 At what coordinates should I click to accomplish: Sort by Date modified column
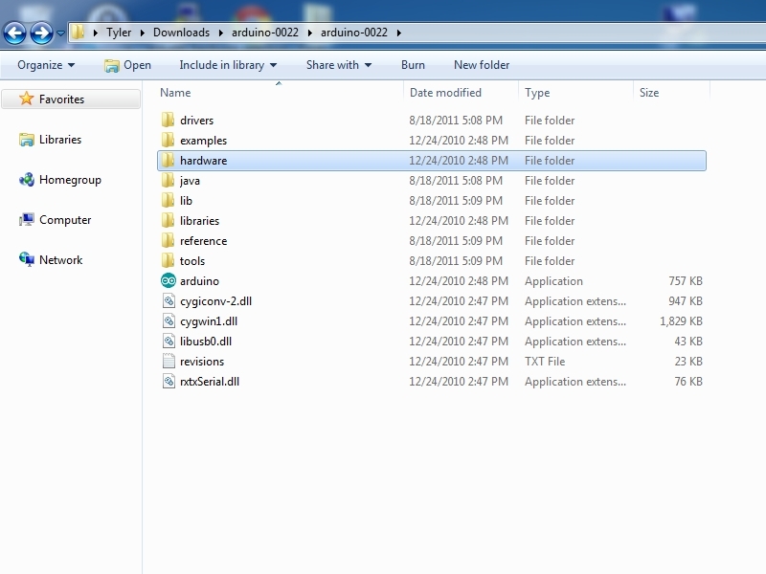[445, 92]
